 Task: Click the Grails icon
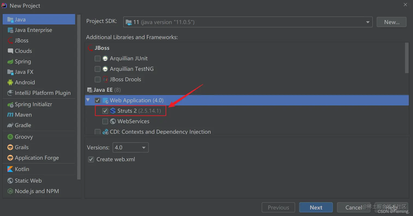(x=10, y=147)
